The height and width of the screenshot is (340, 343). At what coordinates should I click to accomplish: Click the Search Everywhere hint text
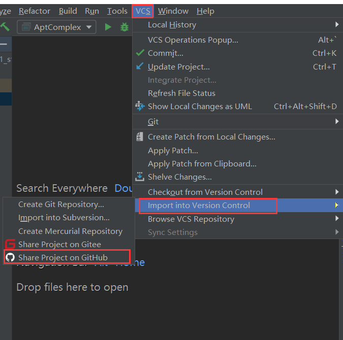click(x=62, y=188)
